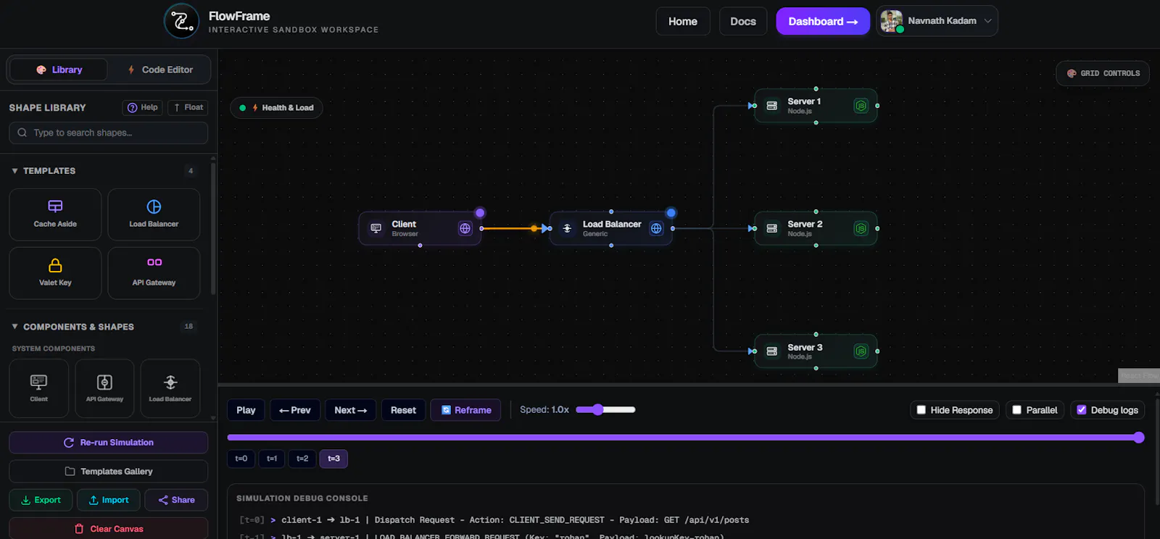The height and width of the screenshot is (539, 1160).
Task: Adjust the Speed slider
Action: coord(605,409)
